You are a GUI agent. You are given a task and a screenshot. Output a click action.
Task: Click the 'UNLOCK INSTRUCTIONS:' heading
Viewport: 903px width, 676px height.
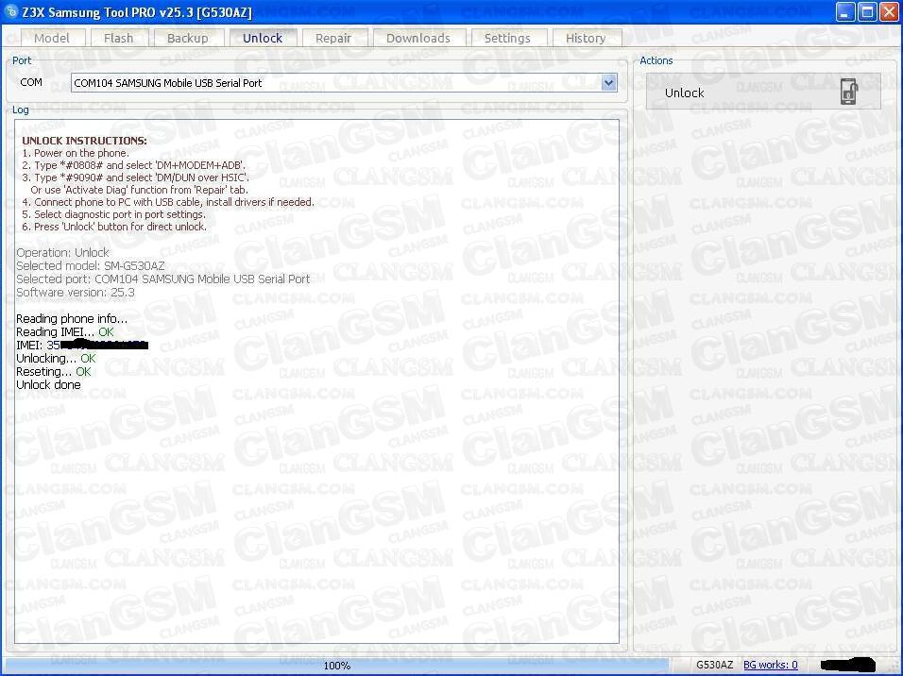click(x=84, y=141)
